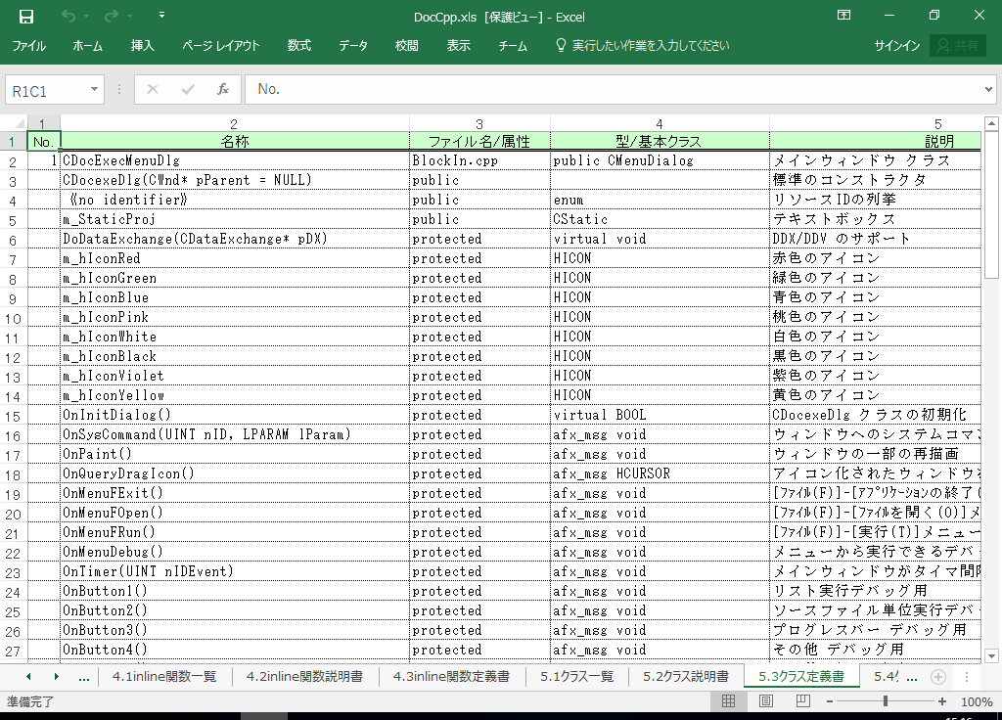The height and width of the screenshot is (720, 1002).
Task: Switch to 5.2クラス説明書 sheet tab
Action: [x=685, y=676]
